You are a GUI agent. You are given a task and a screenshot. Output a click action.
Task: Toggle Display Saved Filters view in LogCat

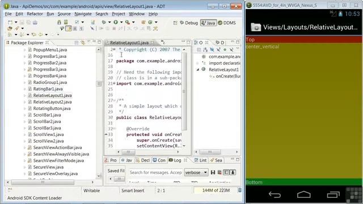(226, 172)
